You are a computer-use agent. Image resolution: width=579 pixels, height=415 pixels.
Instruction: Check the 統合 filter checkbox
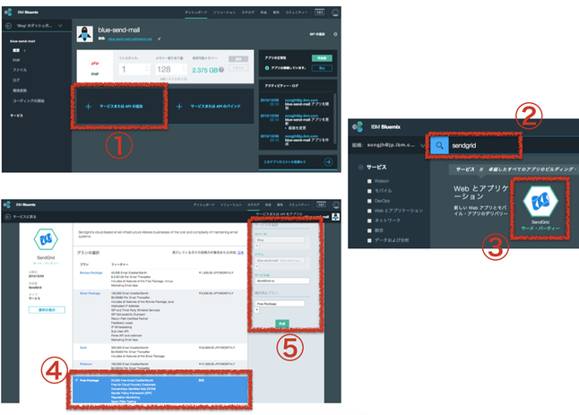click(369, 230)
